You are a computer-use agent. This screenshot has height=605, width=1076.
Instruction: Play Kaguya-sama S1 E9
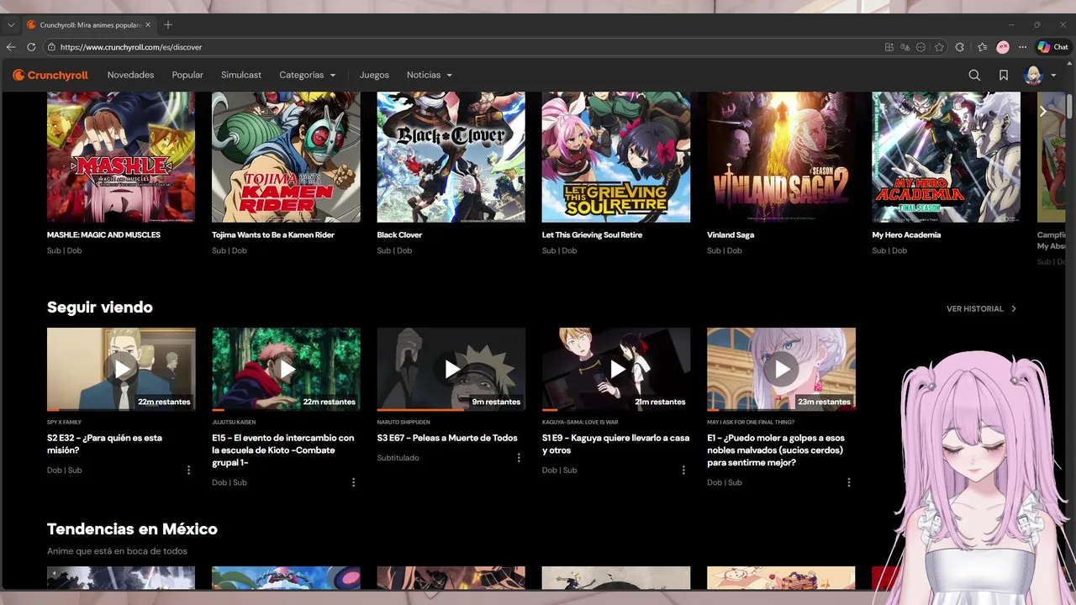coord(616,369)
